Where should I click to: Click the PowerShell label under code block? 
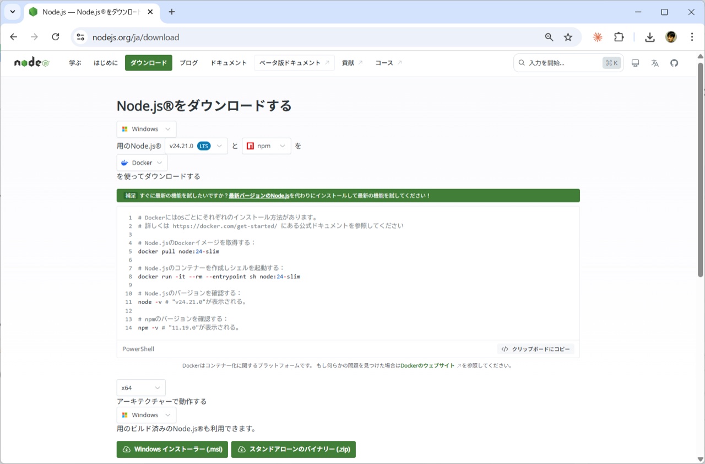(138, 349)
